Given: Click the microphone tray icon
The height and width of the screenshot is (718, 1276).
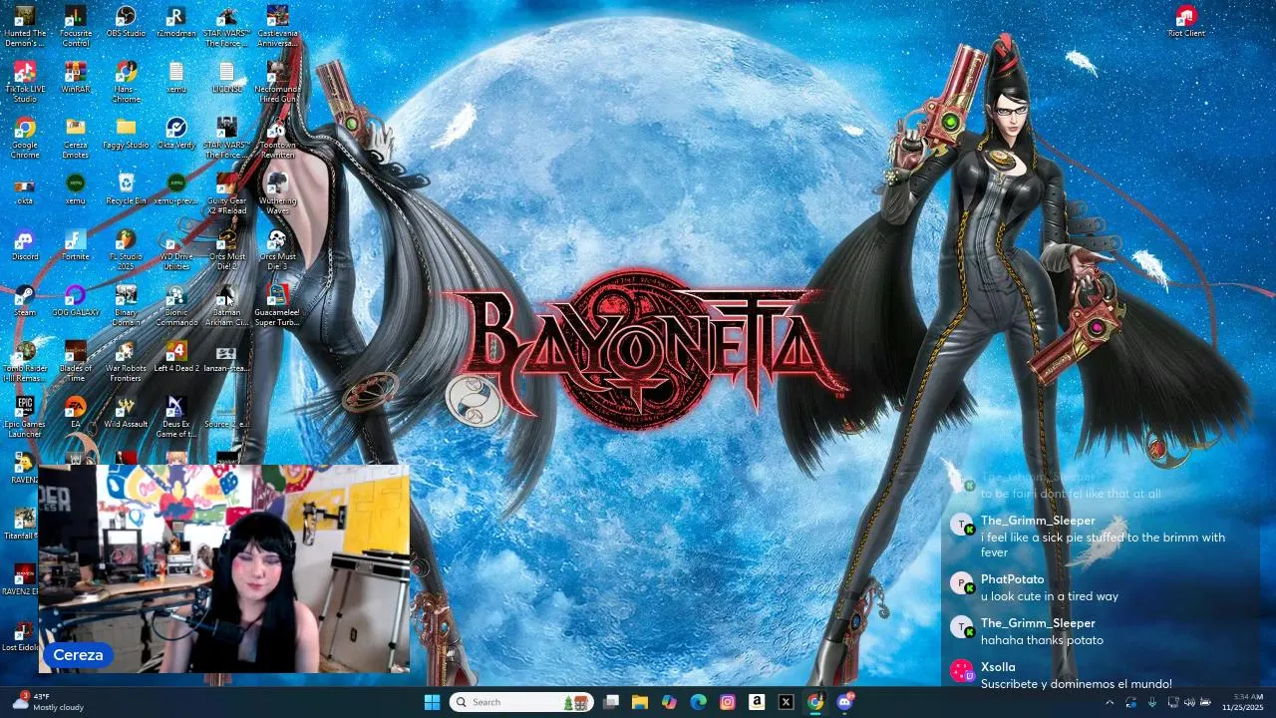Looking at the screenshot, I should [1151, 702].
